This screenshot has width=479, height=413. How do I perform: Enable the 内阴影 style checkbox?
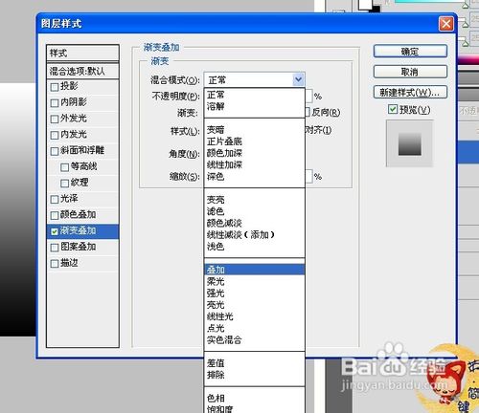pos(55,102)
